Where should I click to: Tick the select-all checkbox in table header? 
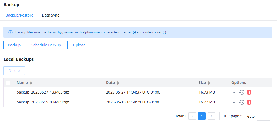[x=8, y=83]
